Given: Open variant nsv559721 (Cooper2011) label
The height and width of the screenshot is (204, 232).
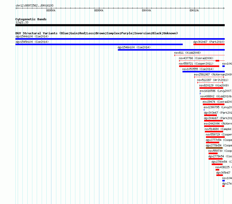Looking at the screenshot, I should pos(196,64).
